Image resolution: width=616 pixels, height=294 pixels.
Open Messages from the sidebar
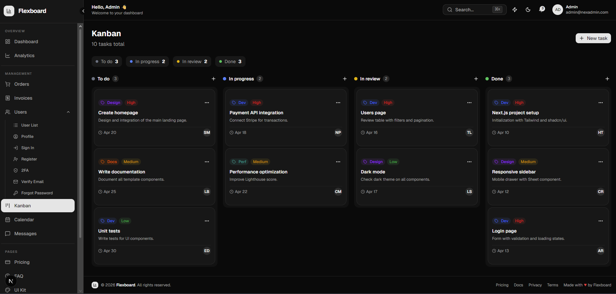(x=38, y=234)
